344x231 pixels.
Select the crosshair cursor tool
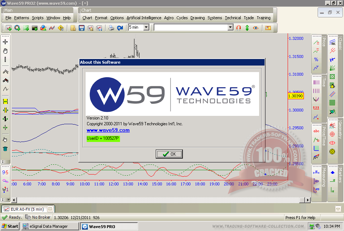pos(5,42)
